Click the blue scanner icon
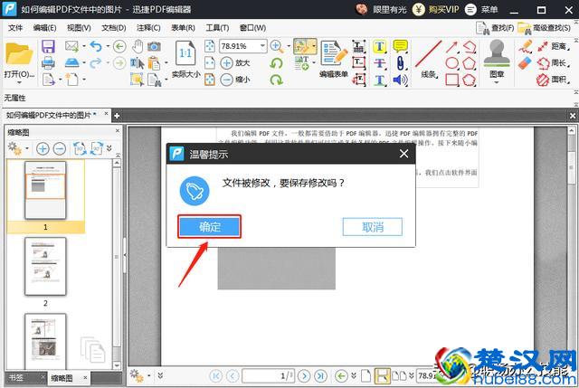The image size is (579, 388). click(x=72, y=62)
